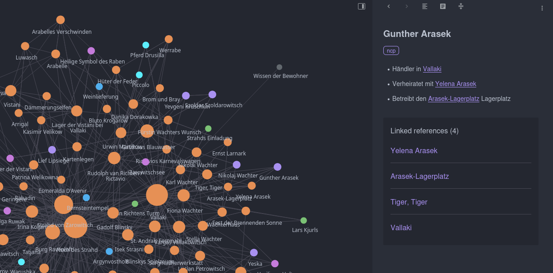Toggle the side panel with the layout icon
553x273 pixels.
361,6
